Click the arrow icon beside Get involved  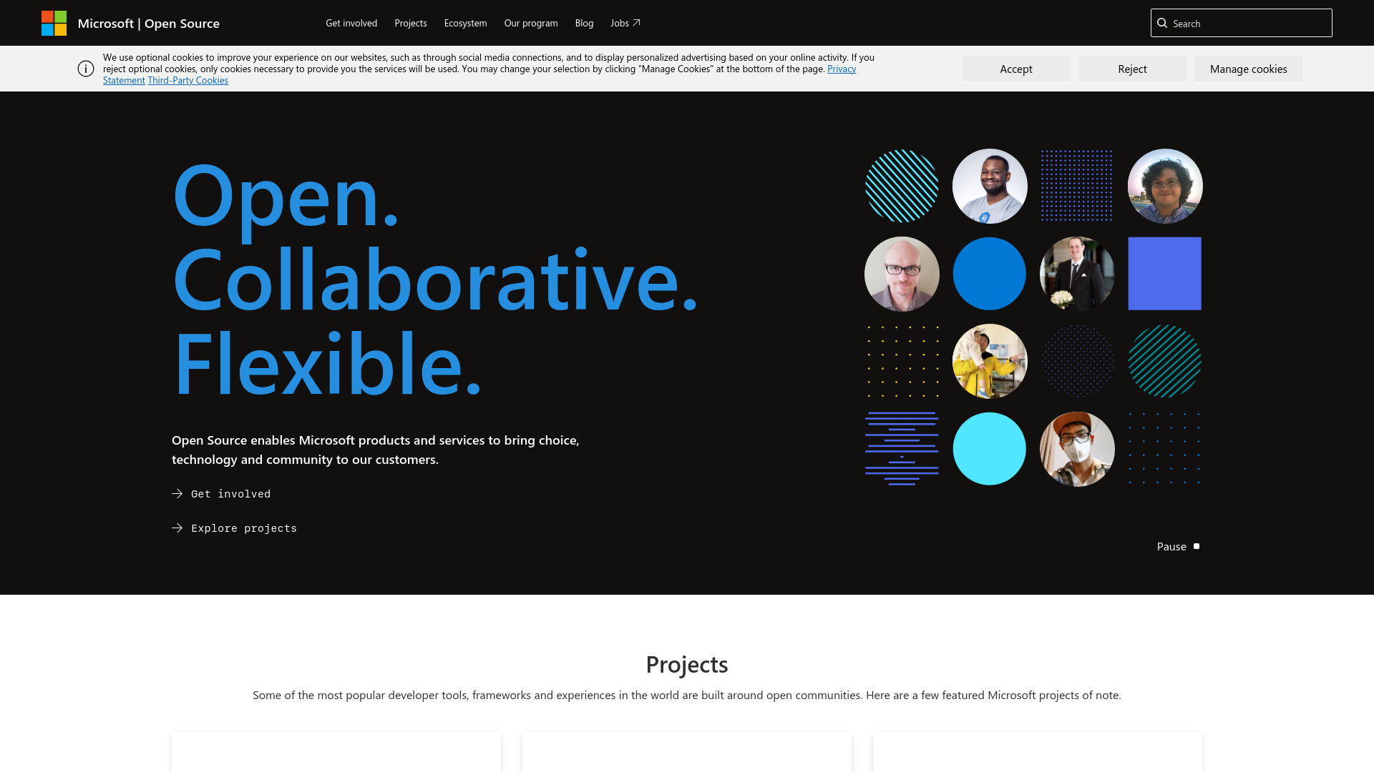coord(177,494)
